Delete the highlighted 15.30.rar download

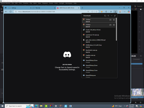coord(114,20)
